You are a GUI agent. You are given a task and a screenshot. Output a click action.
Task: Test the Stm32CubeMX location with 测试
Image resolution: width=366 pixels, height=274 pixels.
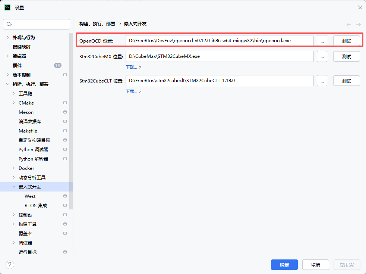[347, 56]
